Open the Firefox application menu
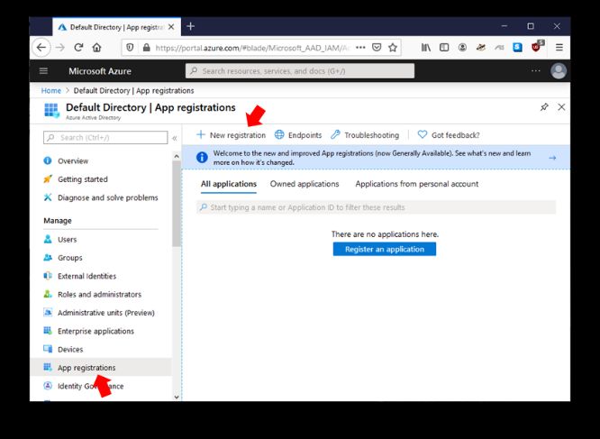Viewport: 600px width, 439px height. point(559,48)
